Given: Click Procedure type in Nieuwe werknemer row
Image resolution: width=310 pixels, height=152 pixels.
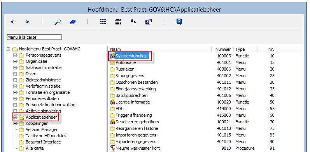Looking at the screenshot, I should (245, 148).
